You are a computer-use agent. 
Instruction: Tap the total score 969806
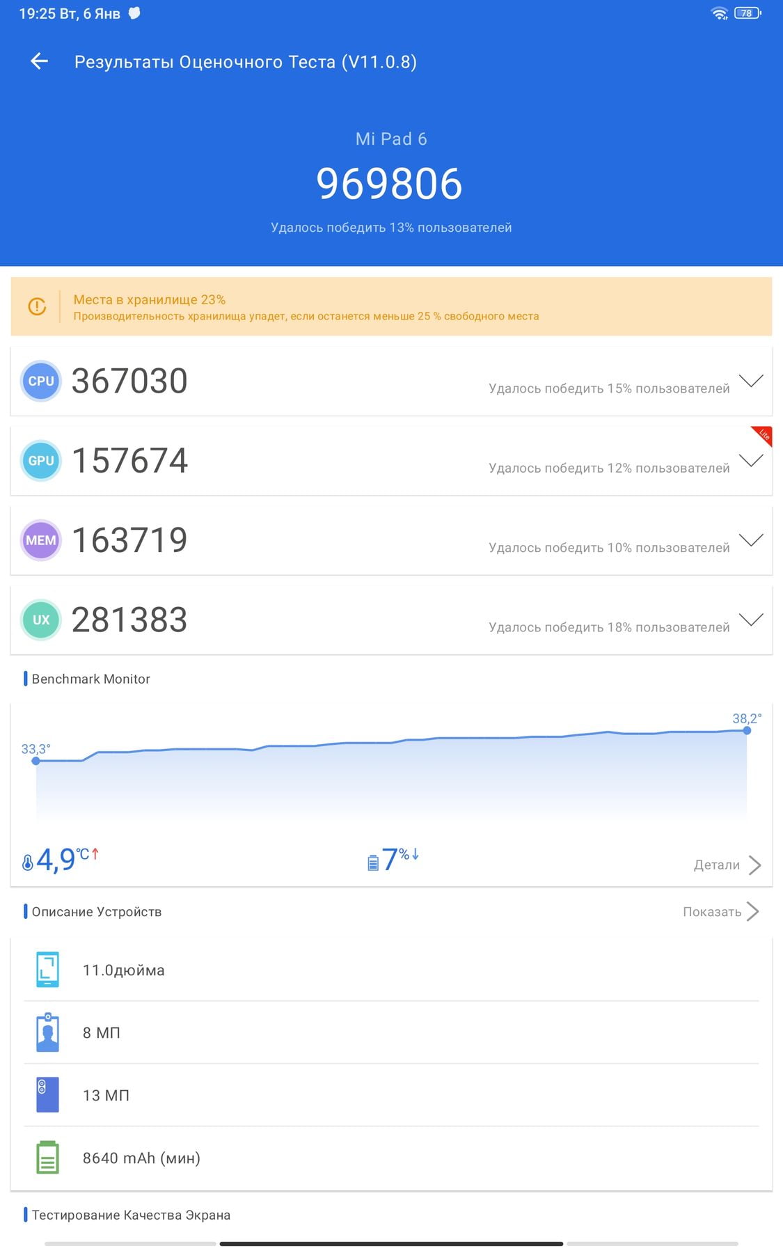point(389,184)
